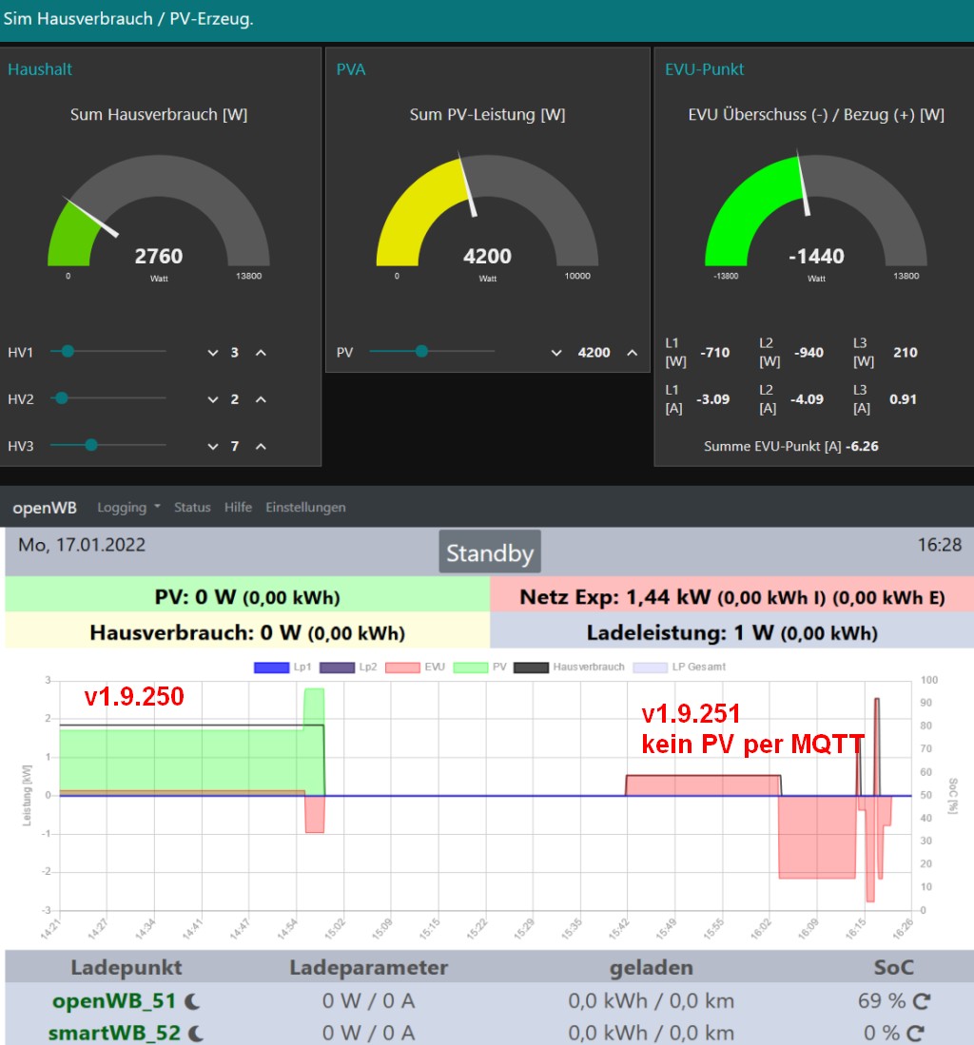Open the Status menu item
Screen dimensions: 974x1045
192,508
